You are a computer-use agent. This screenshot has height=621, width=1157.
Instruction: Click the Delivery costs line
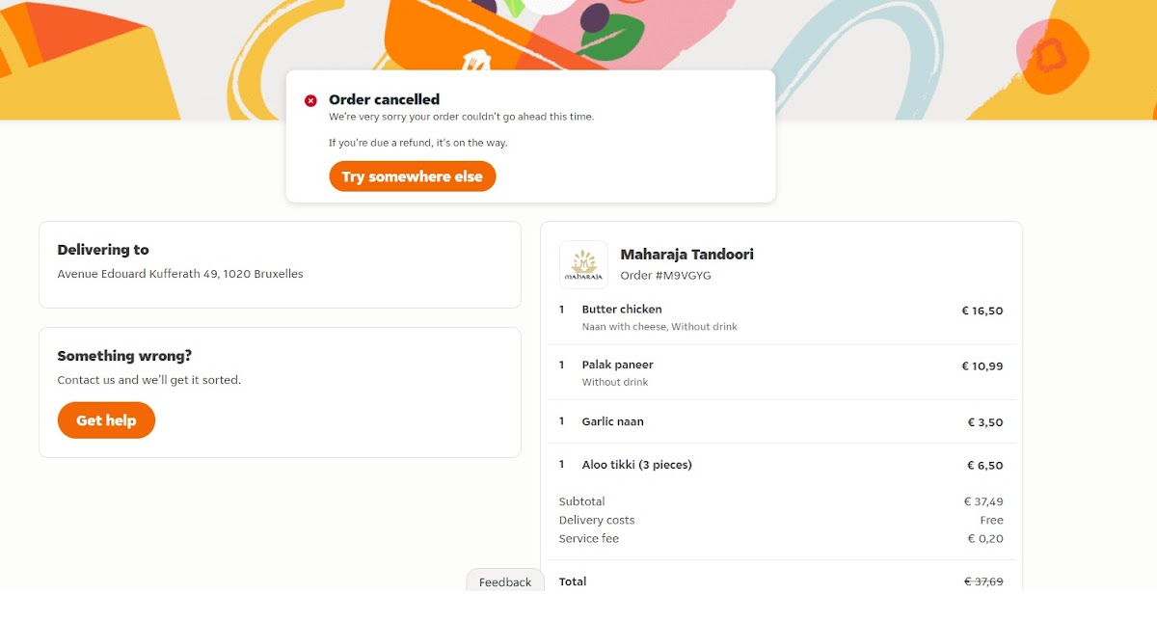tap(781, 521)
